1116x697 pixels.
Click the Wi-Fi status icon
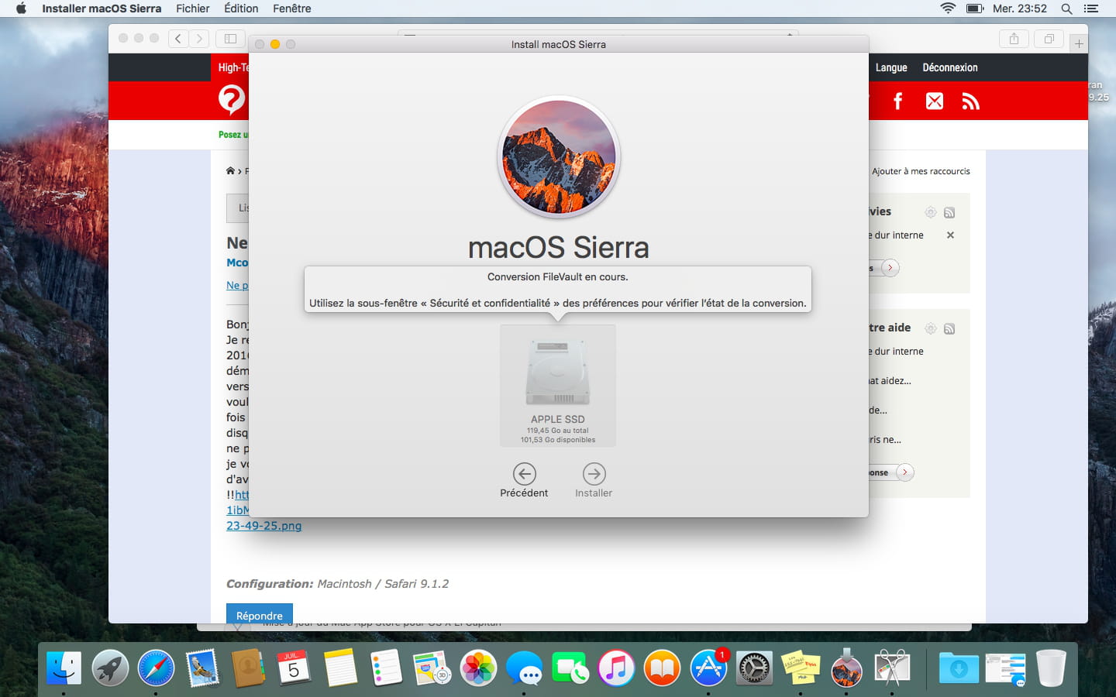948,9
